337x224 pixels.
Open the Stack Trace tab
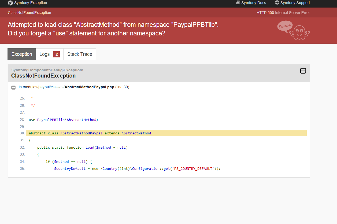coord(80,54)
